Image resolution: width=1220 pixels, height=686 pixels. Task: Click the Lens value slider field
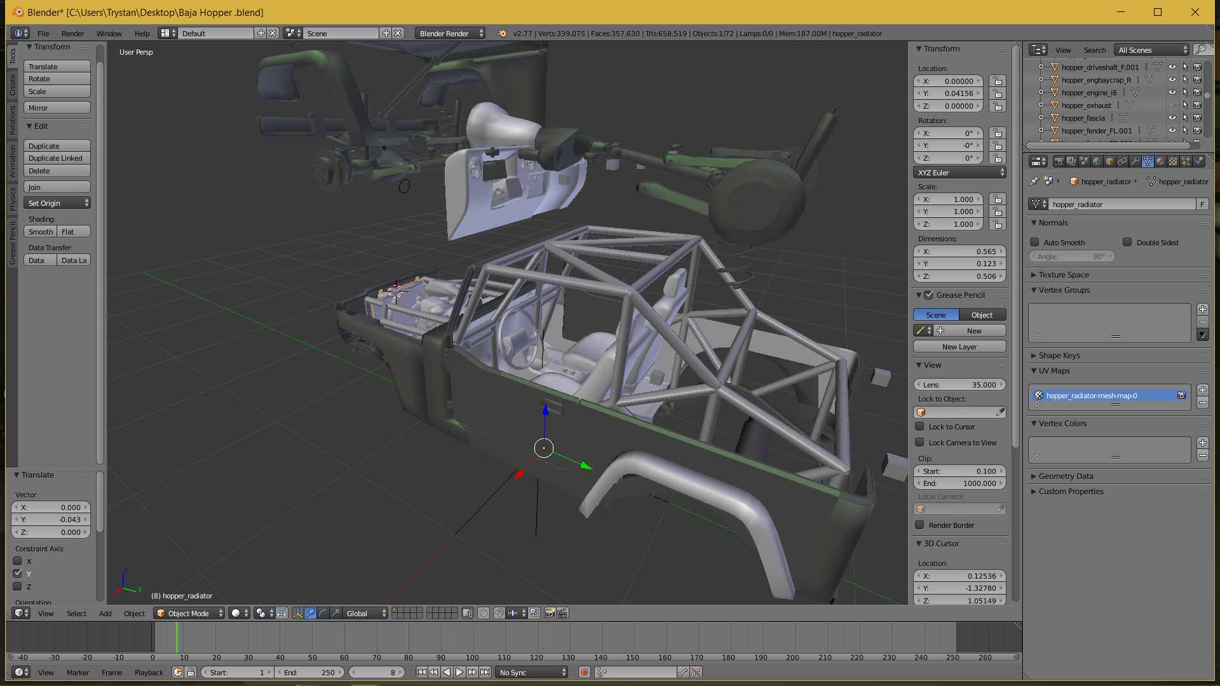click(x=959, y=384)
